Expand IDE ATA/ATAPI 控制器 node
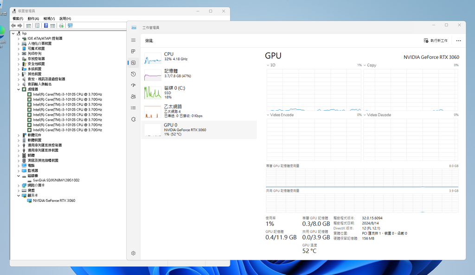475x275 pixels. (x=19, y=39)
